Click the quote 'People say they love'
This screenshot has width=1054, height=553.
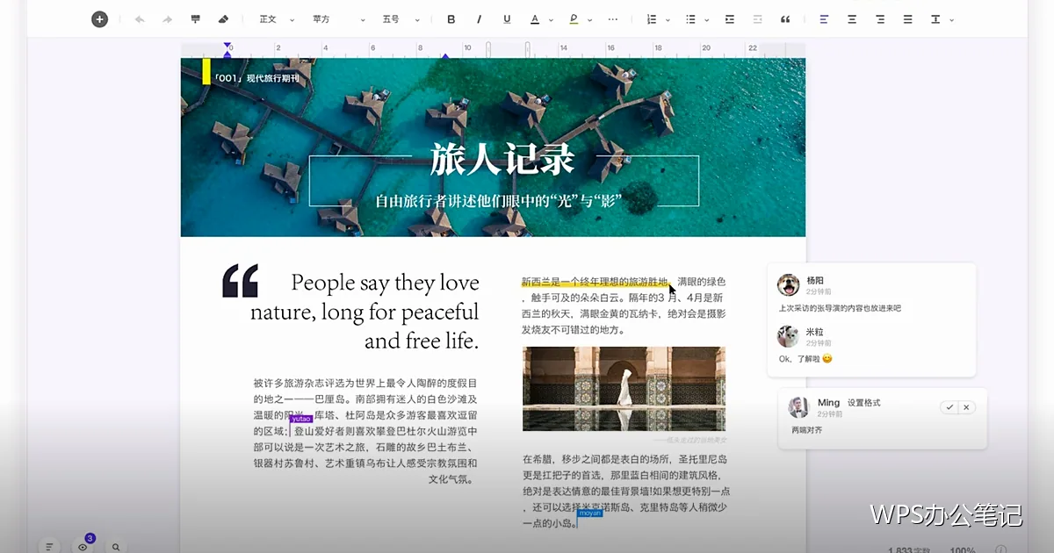(386, 283)
